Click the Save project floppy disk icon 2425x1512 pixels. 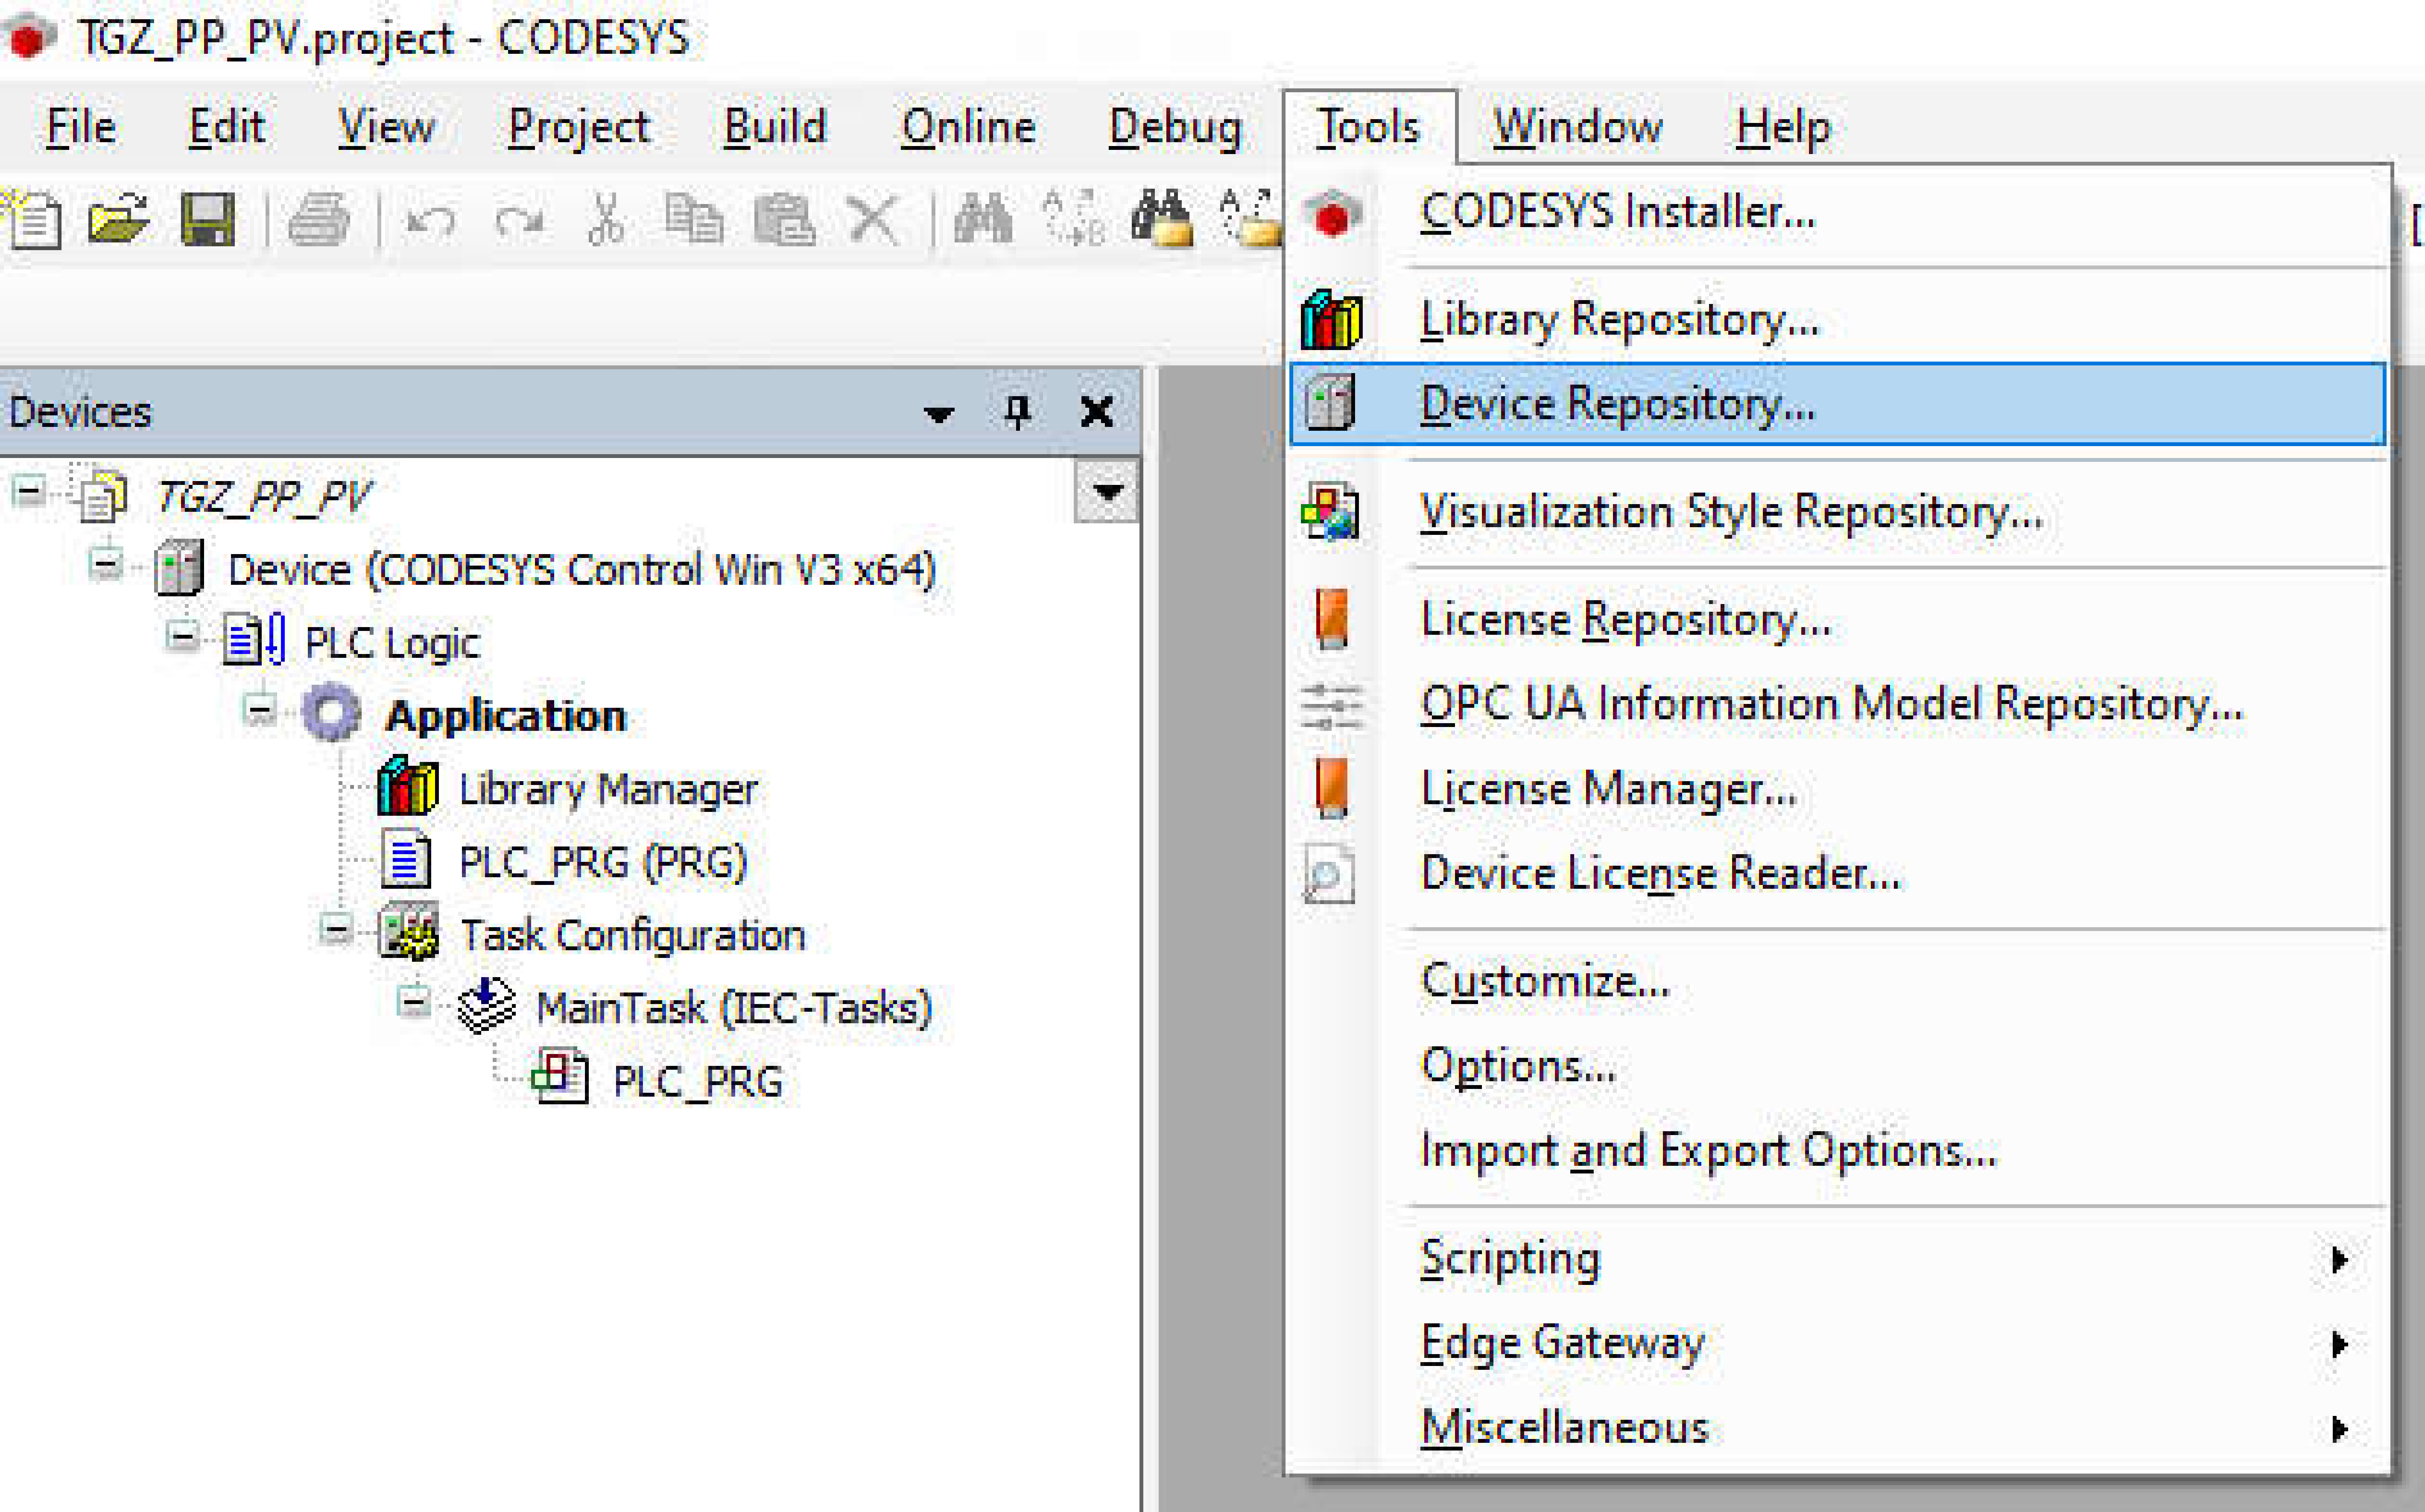coord(207,218)
